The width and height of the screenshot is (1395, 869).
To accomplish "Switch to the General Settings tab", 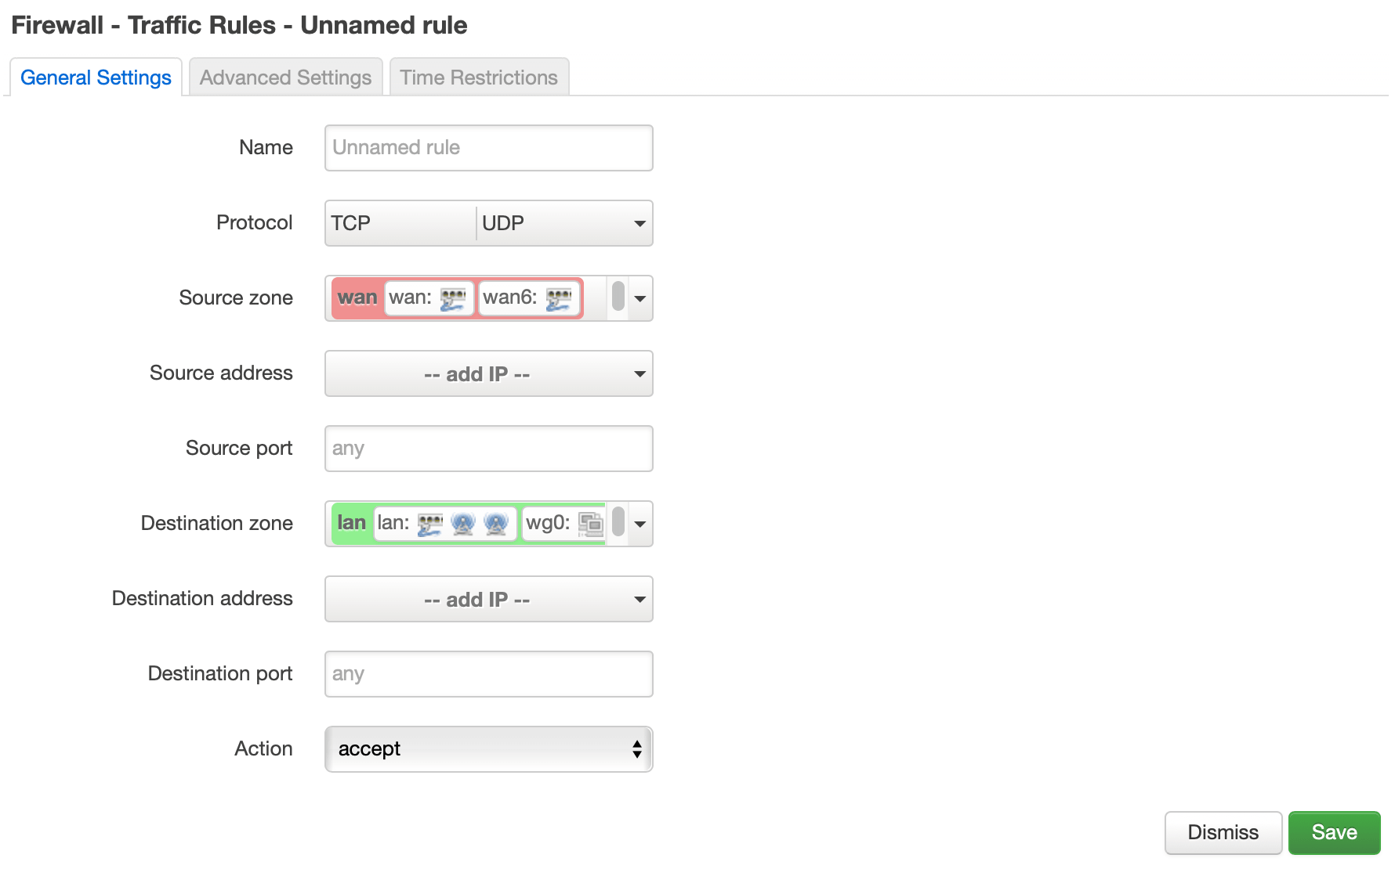I will [x=96, y=78].
